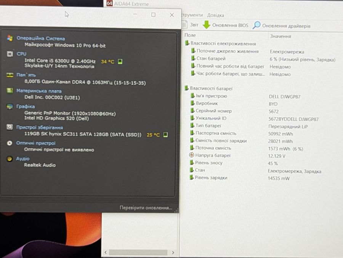Click the resize grip of the dark window
Screen dimensions: 343x258
(x=176, y=210)
